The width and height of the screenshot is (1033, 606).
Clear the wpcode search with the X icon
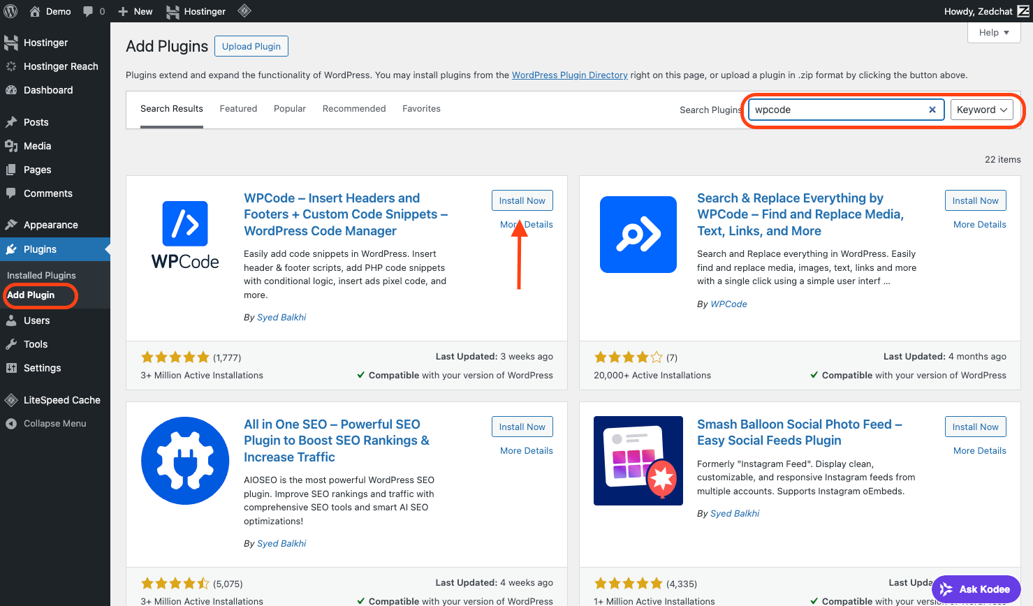point(932,110)
